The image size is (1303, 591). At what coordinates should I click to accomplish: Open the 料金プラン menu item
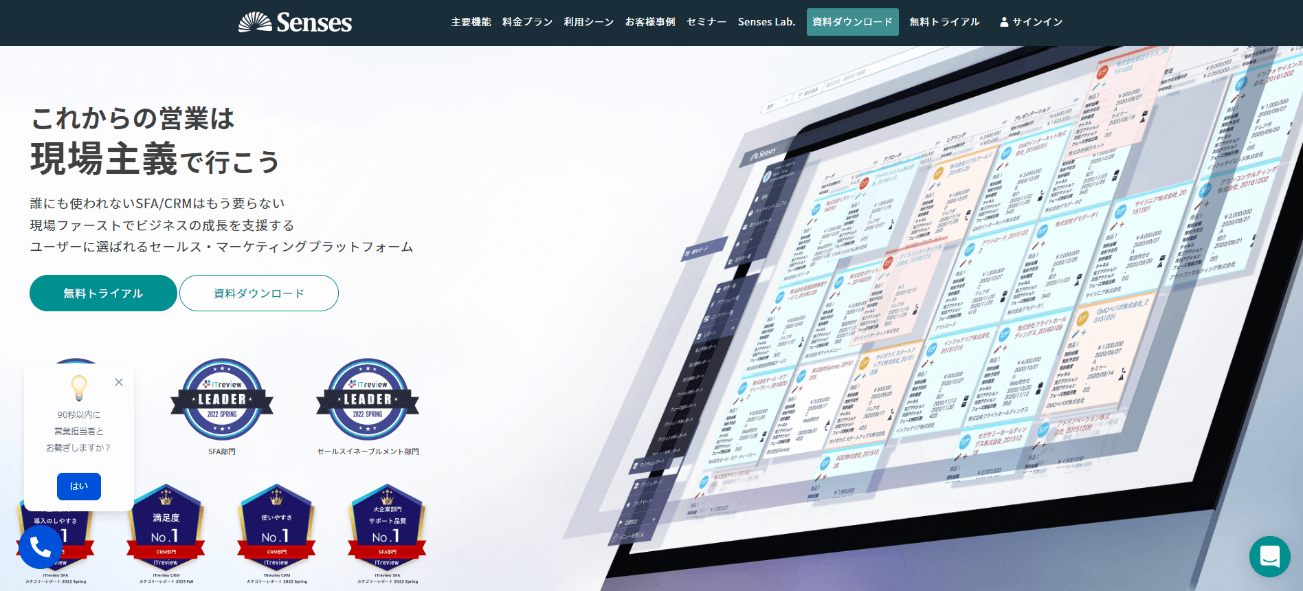528,22
